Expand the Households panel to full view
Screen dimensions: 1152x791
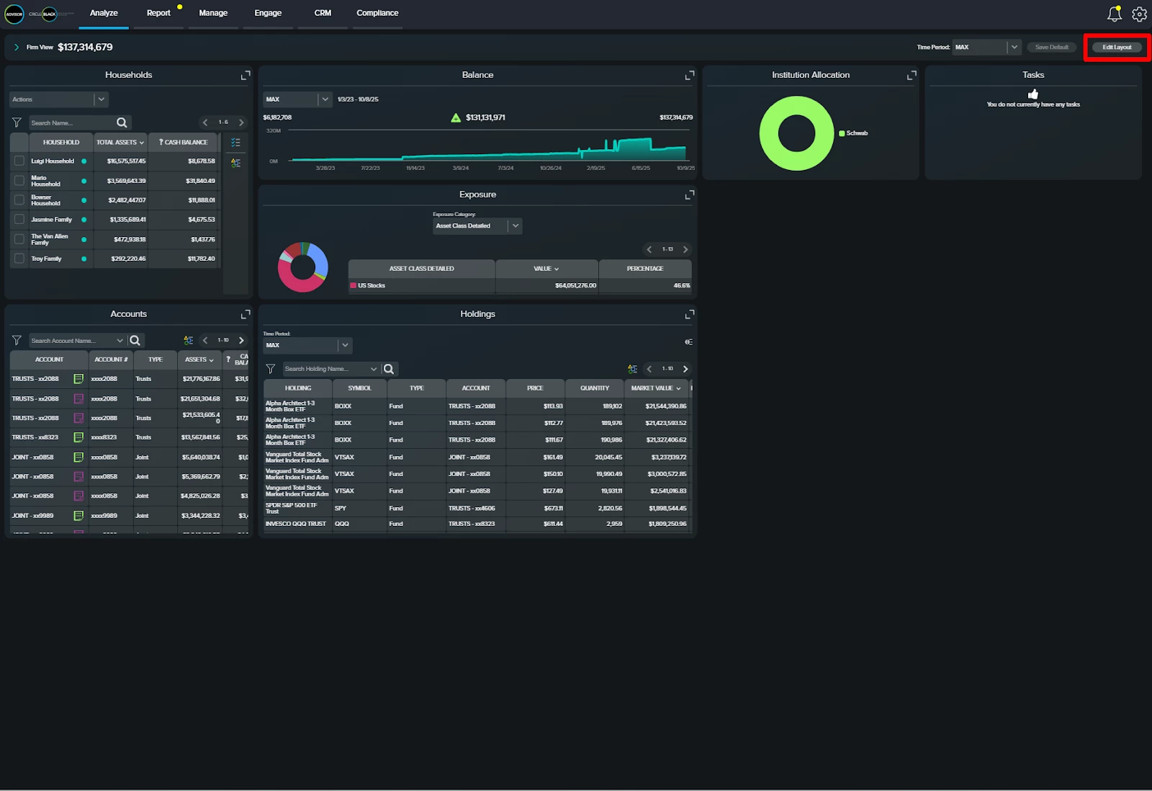pyautogui.click(x=246, y=75)
